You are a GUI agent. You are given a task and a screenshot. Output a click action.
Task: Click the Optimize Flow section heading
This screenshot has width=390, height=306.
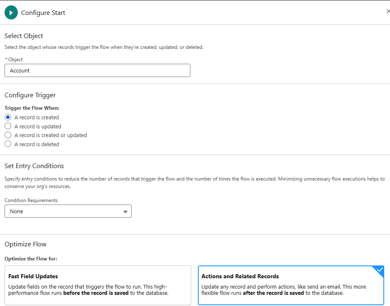coord(25,244)
